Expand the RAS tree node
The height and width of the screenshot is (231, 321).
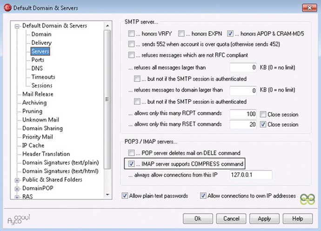(x=17, y=197)
